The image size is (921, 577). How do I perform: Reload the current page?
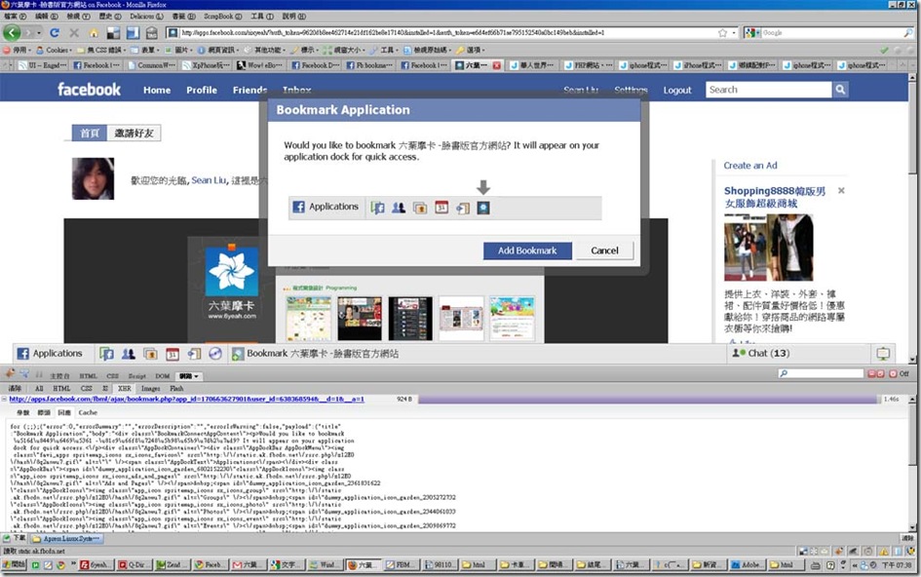pos(55,33)
